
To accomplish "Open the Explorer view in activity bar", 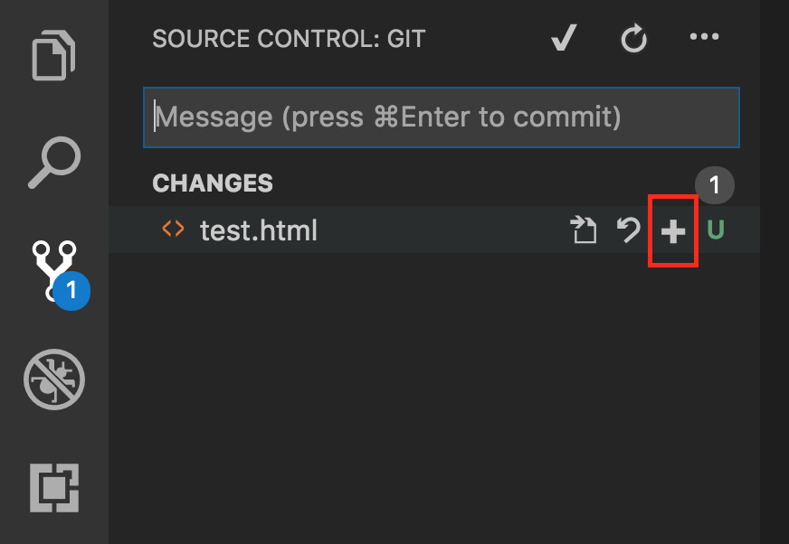I will 55,56.
